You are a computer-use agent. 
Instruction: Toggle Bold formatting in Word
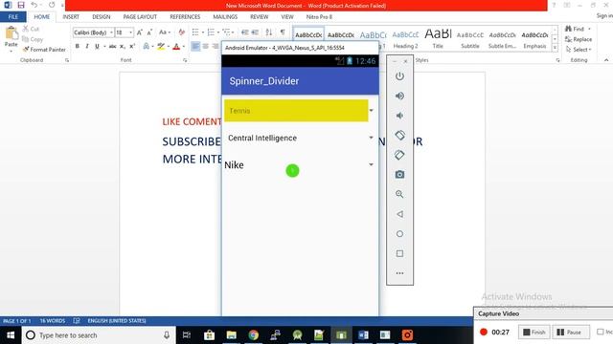point(77,47)
